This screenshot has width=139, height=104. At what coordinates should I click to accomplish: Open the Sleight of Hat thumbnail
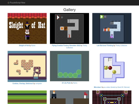click(27, 29)
